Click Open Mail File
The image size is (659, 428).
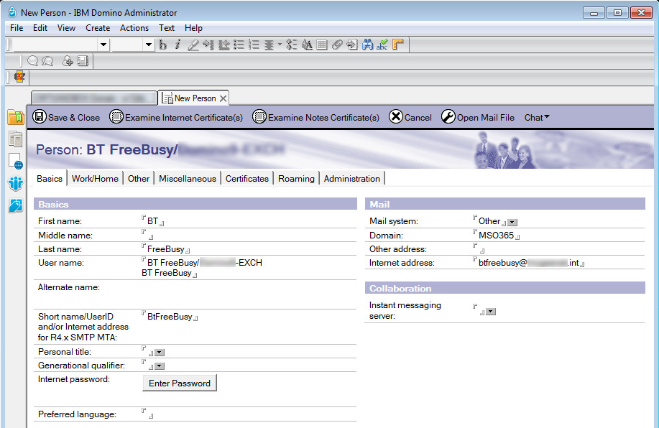478,117
